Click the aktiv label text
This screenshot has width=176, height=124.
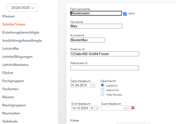[132, 13]
